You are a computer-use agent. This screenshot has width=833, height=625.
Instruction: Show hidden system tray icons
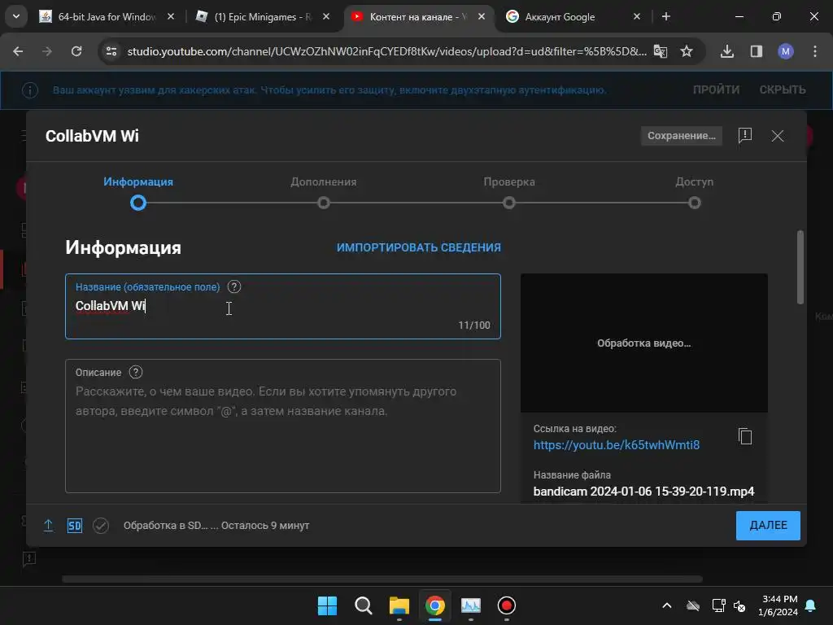pos(667,605)
